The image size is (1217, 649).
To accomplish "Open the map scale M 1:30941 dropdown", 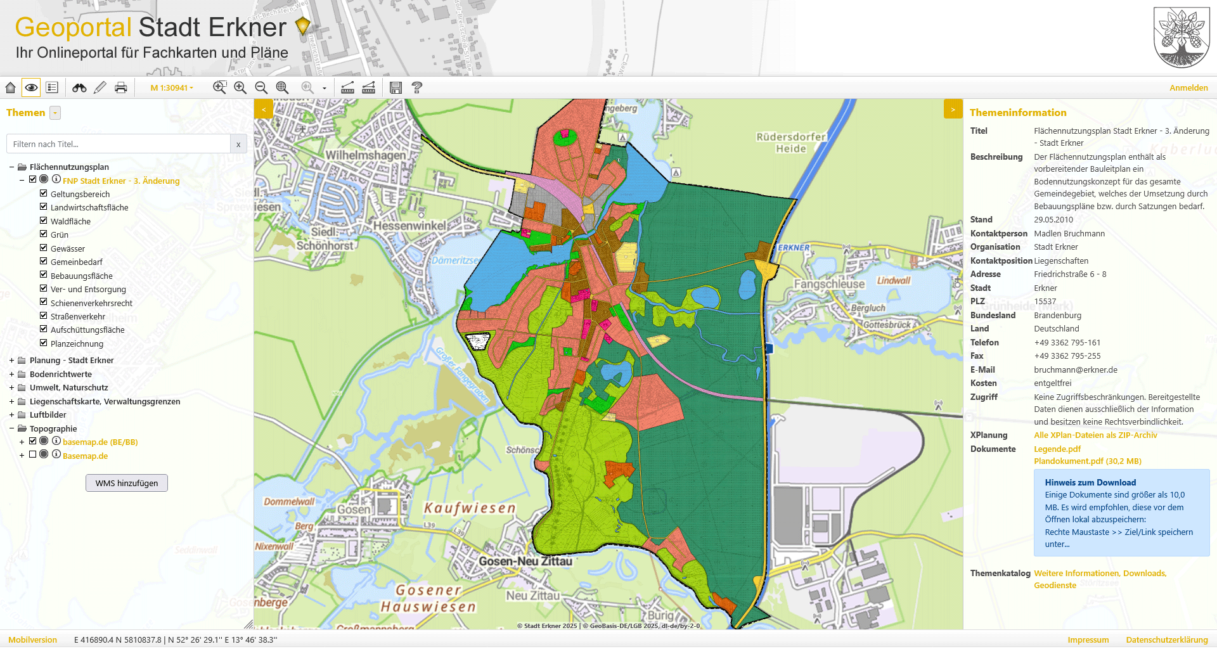I will point(172,88).
